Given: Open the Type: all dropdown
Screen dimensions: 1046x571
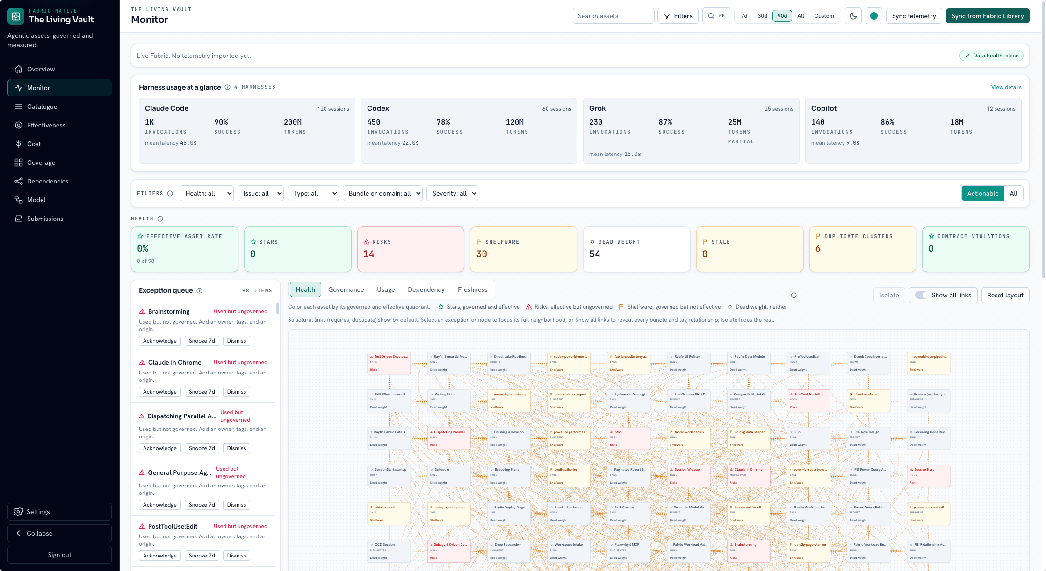Looking at the screenshot, I should (x=313, y=193).
